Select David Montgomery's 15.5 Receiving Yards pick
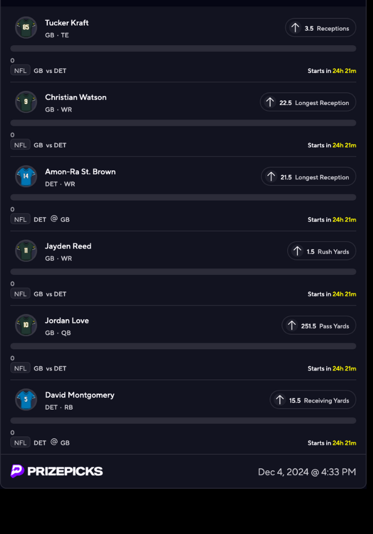Screen dimensions: 373x534 point(313,400)
